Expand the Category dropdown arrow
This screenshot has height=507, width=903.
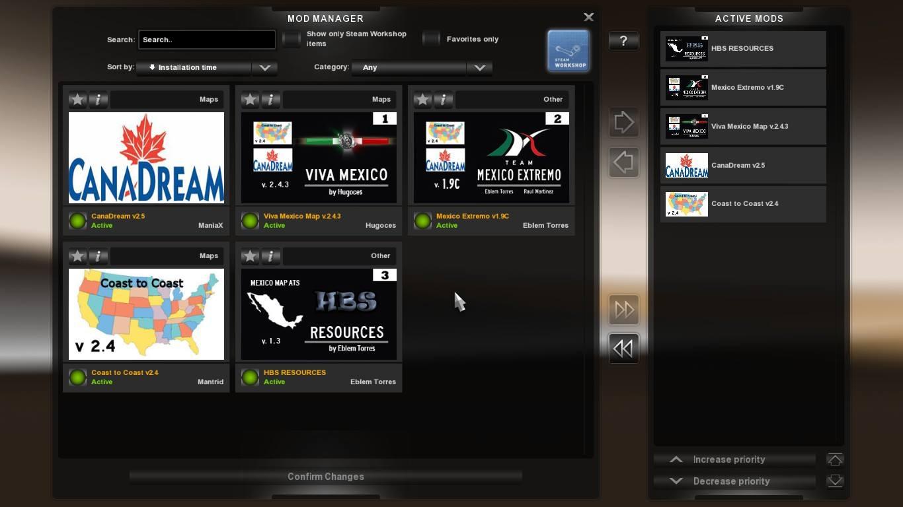point(479,67)
